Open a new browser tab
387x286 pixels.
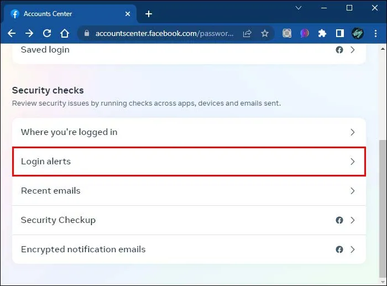(149, 14)
